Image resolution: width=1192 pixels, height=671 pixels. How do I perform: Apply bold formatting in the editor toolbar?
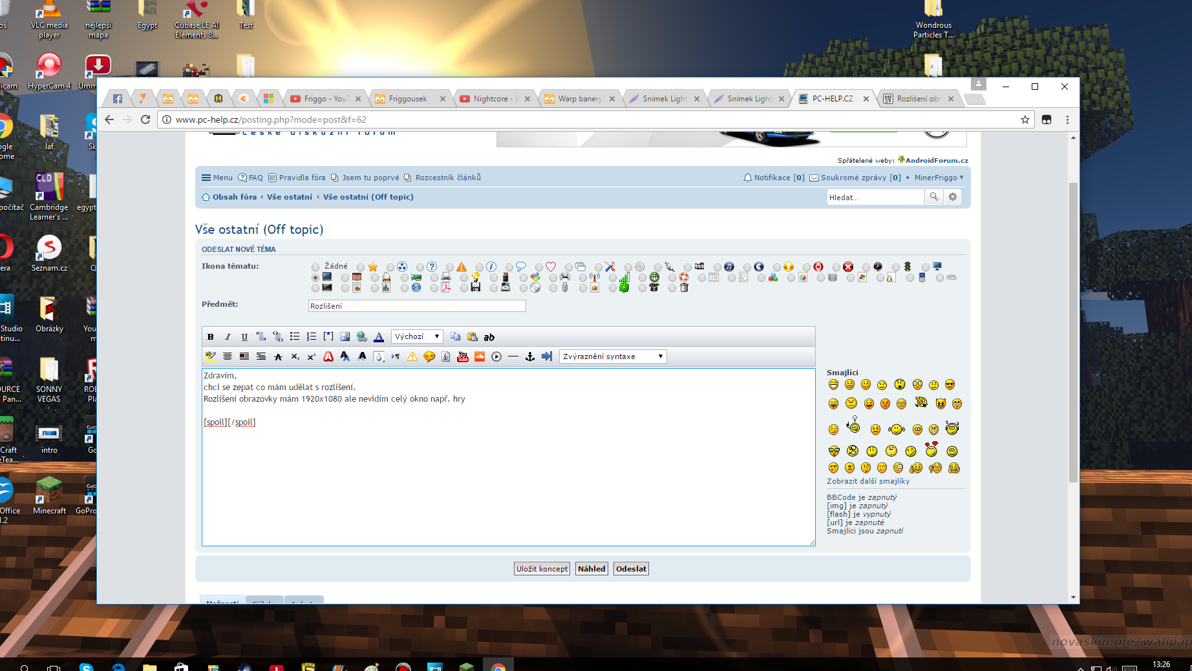(210, 336)
